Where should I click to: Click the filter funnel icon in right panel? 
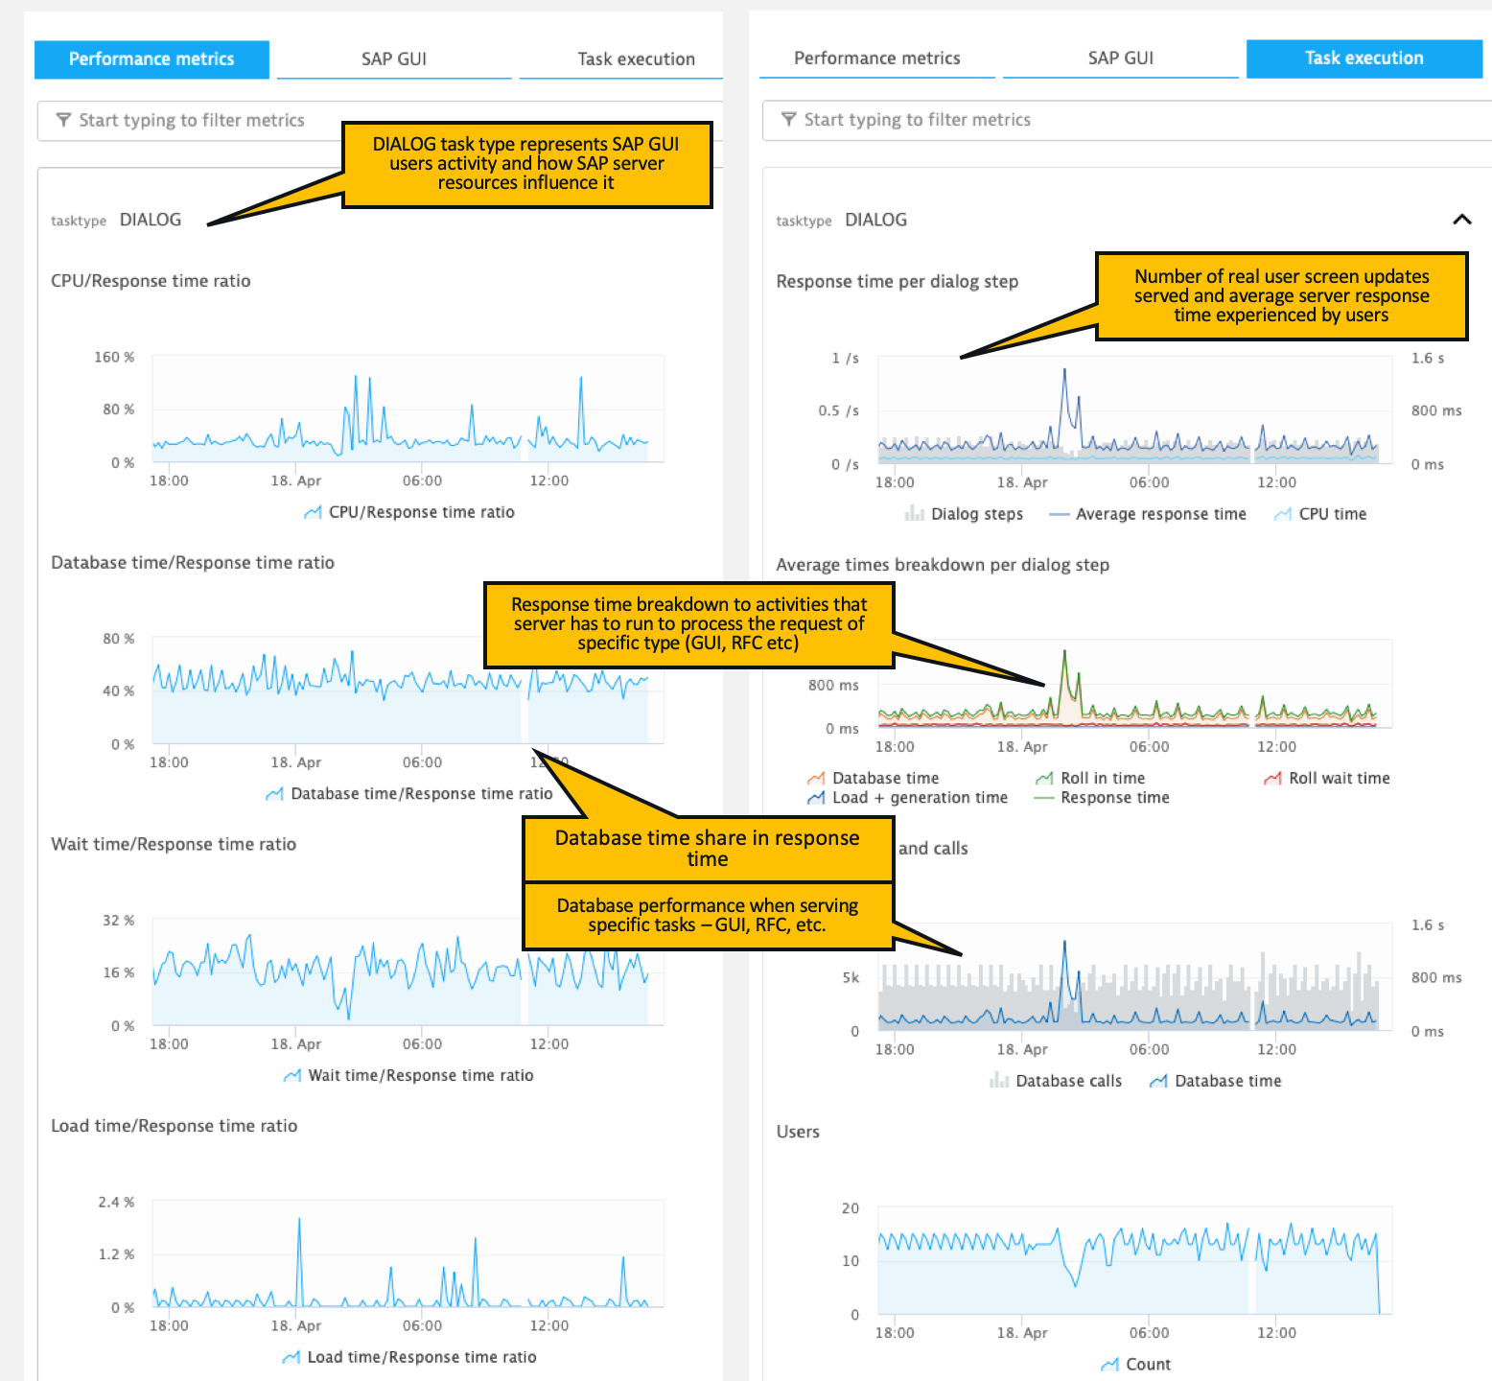pos(789,119)
